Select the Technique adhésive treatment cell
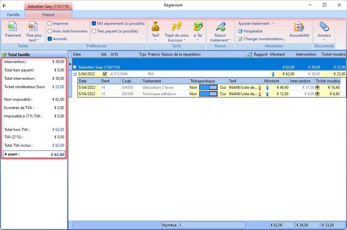The image size is (347, 230). point(165,94)
